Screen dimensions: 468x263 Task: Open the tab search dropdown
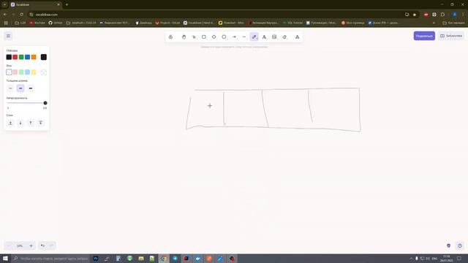(x=4, y=5)
